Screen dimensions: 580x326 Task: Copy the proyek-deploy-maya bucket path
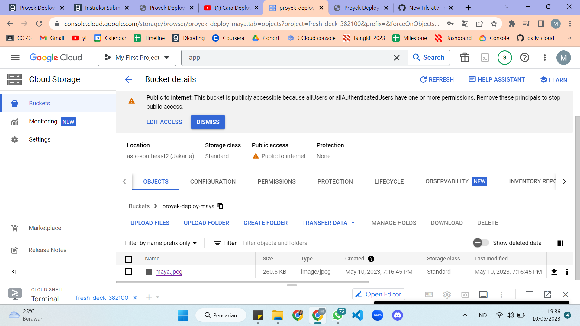(x=220, y=206)
